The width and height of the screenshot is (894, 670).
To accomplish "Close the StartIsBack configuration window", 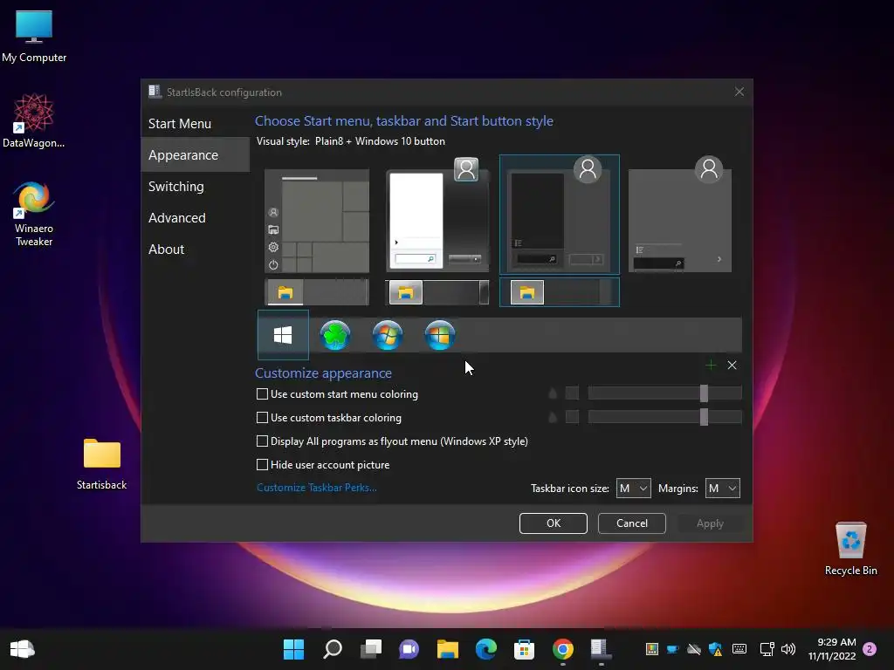I will coord(739,92).
